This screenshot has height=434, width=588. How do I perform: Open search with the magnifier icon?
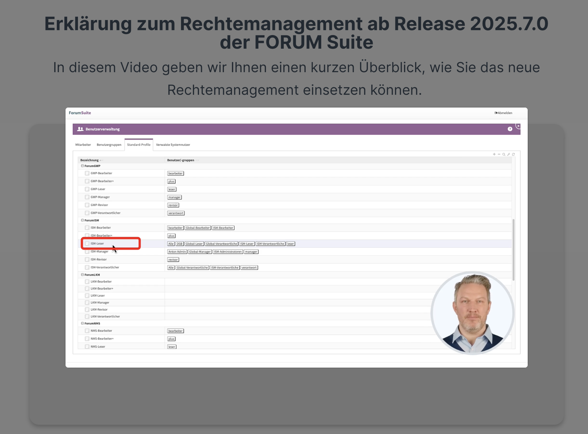click(x=504, y=154)
